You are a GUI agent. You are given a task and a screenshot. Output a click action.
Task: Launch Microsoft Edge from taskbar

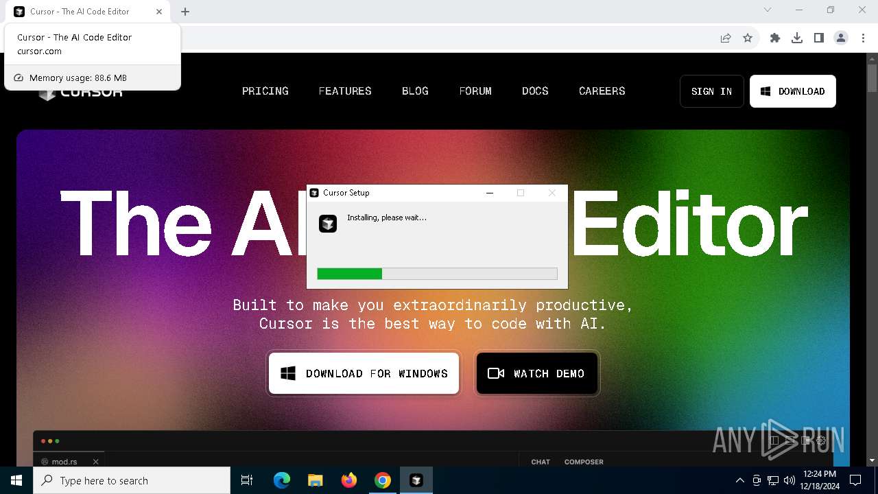click(x=282, y=480)
